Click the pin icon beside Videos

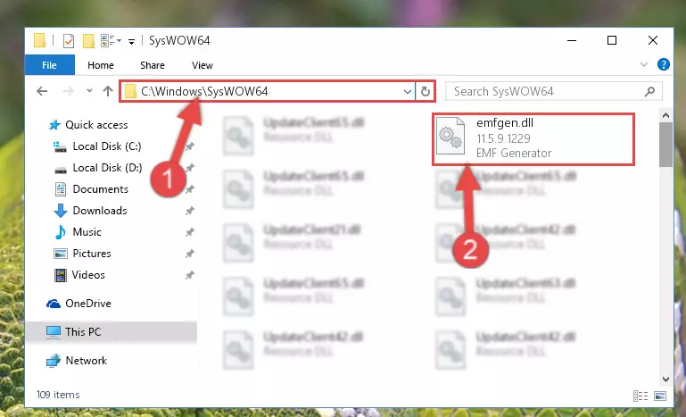189,275
